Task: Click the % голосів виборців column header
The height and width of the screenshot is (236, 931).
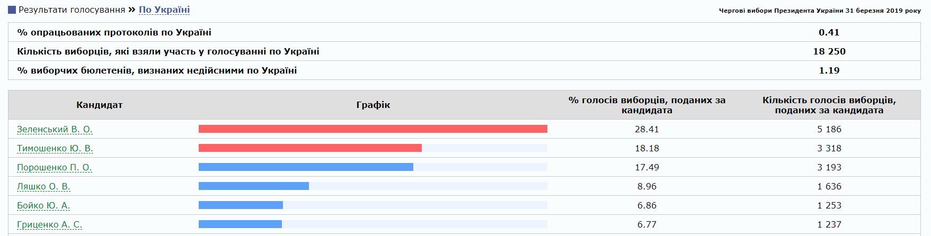Action: (x=647, y=105)
